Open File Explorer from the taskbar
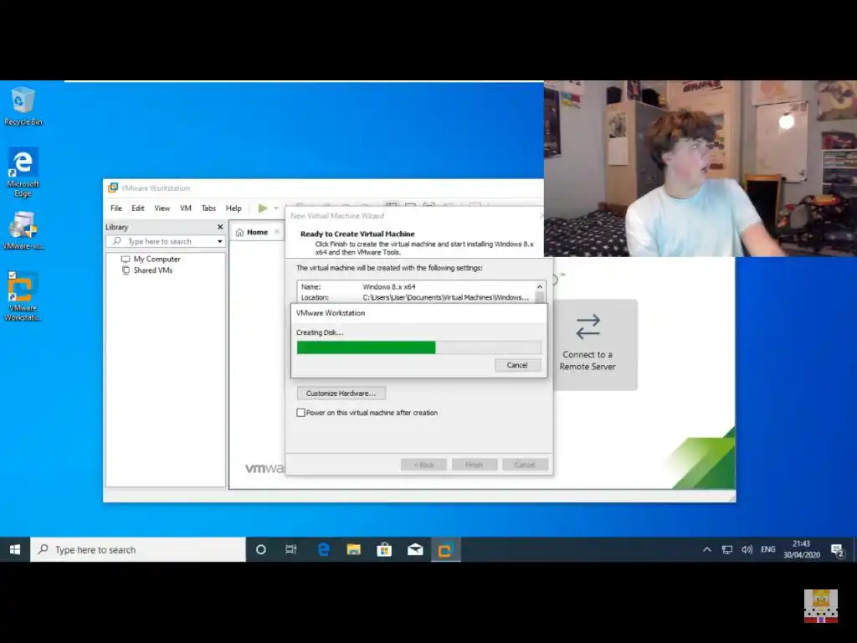The width and height of the screenshot is (857, 643). (x=354, y=549)
